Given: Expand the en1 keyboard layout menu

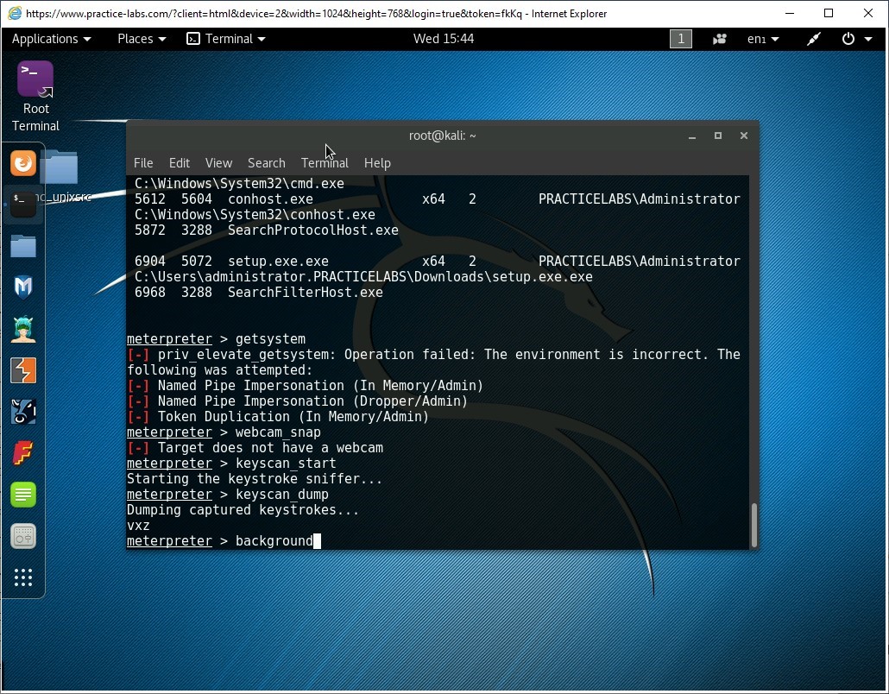Looking at the screenshot, I should [763, 39].
